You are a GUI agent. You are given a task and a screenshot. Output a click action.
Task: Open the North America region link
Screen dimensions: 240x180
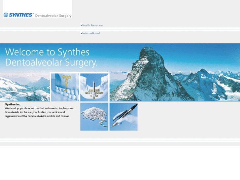coord(92,25)
